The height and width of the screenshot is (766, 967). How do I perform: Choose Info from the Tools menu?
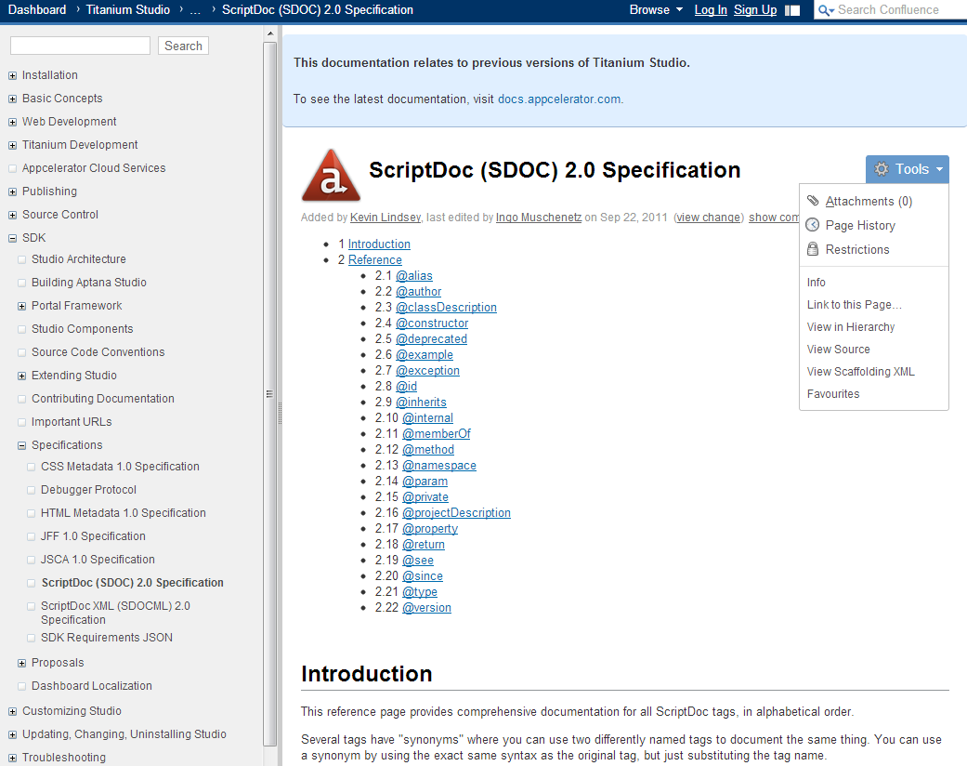(816, 282)
